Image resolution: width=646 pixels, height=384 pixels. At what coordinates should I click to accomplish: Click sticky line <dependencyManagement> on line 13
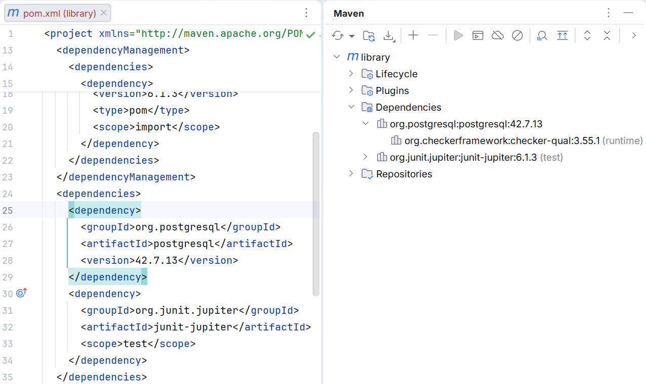tap(123, 51)
